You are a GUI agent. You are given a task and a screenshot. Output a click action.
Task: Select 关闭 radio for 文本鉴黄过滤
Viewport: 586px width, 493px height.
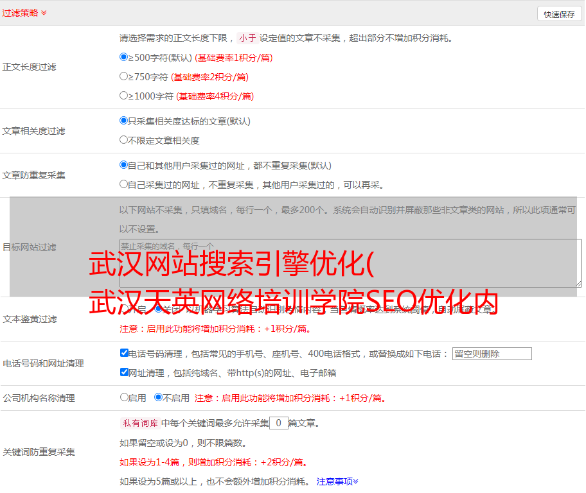point(158,309)
